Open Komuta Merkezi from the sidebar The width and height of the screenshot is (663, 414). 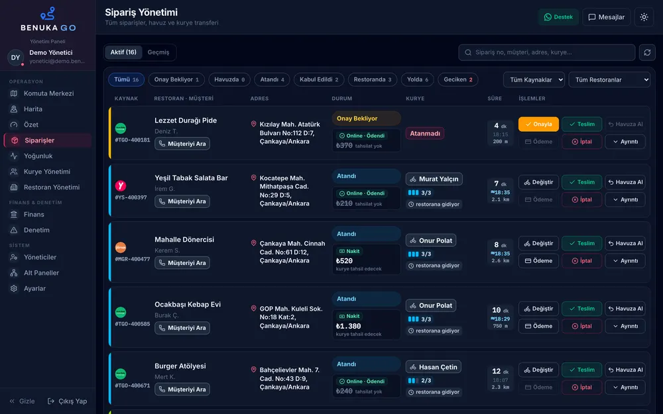[x=48, y=93]
